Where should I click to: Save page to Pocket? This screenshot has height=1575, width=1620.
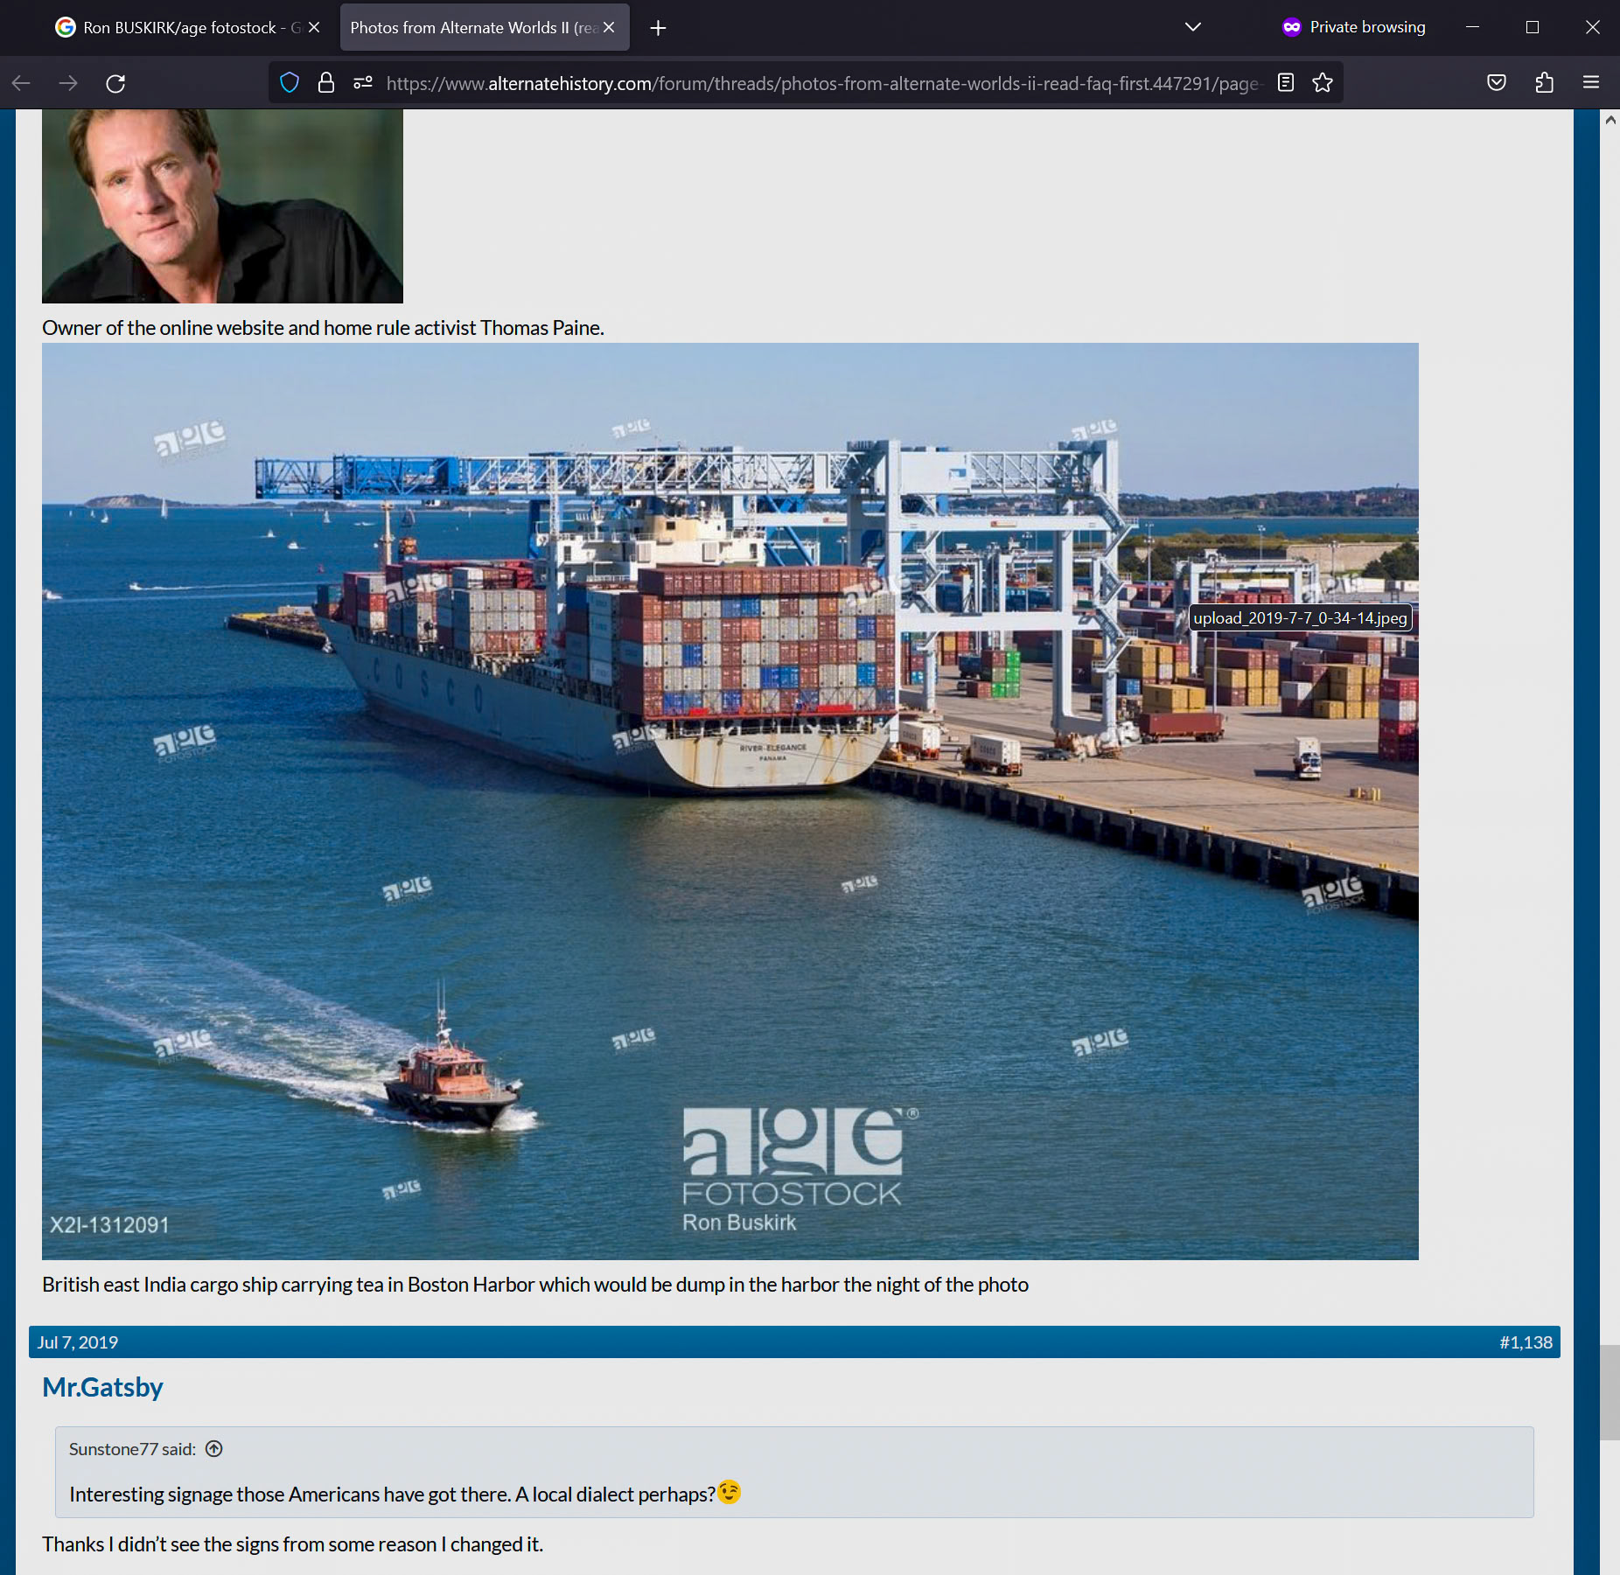1497,83
